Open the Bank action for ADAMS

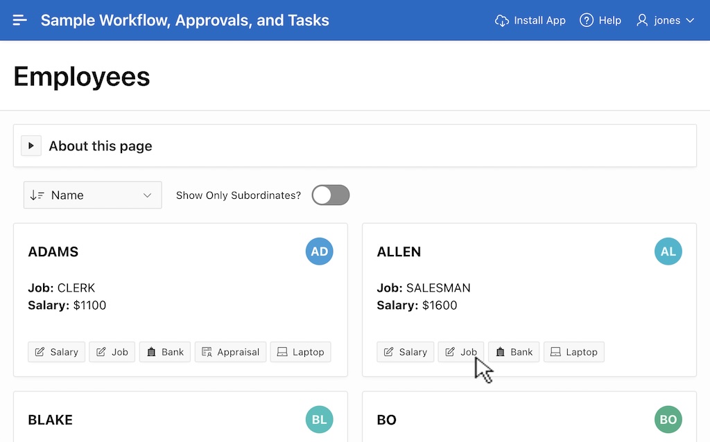click(165, 352)
